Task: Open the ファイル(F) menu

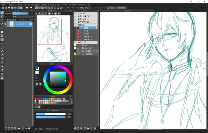Action: coord(4,5)
